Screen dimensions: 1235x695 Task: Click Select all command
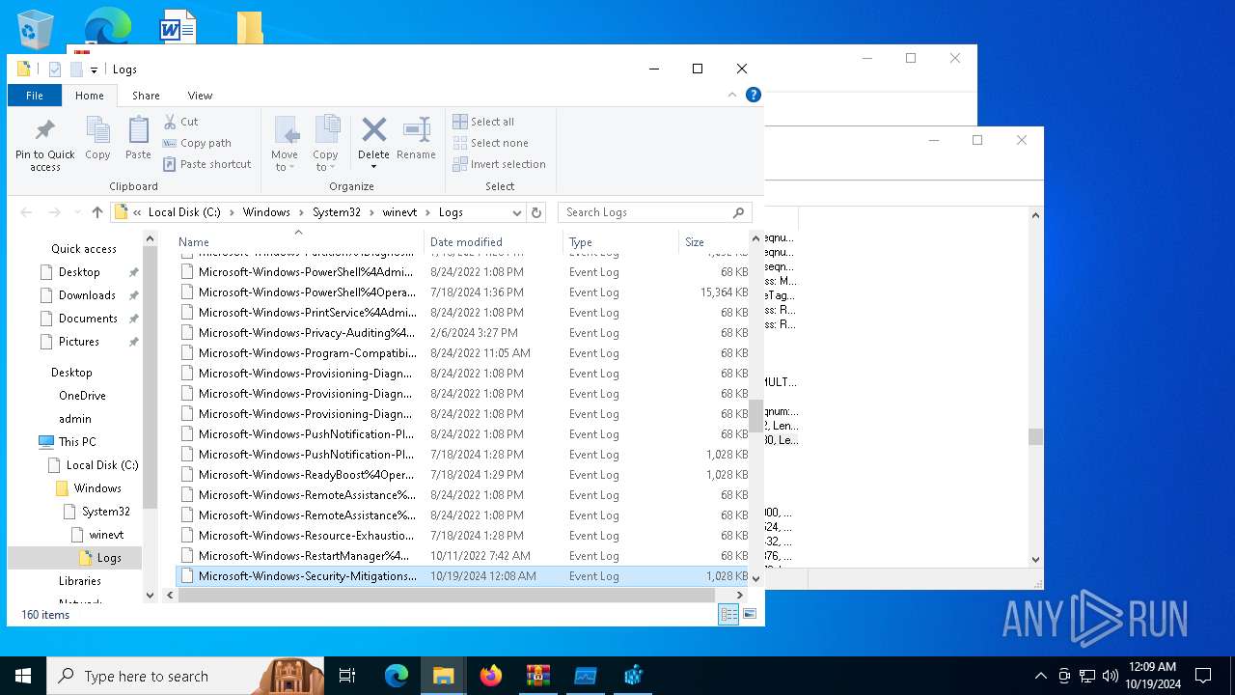[483, 122]
